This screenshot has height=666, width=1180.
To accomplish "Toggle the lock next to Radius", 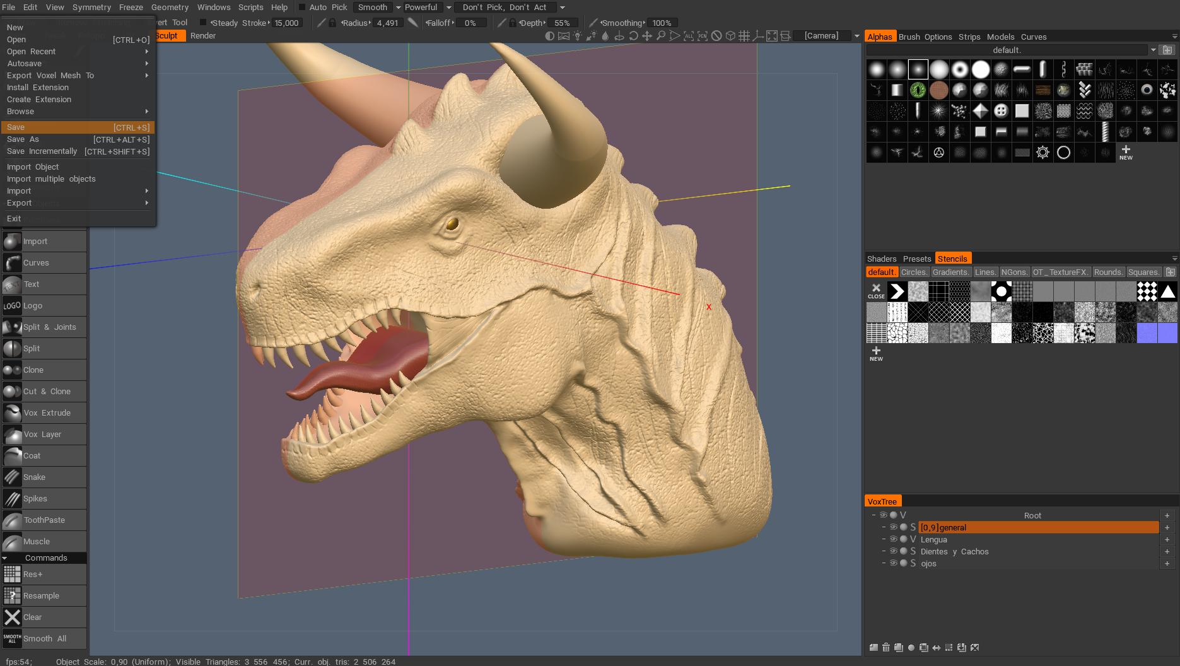I will [332, 23].
